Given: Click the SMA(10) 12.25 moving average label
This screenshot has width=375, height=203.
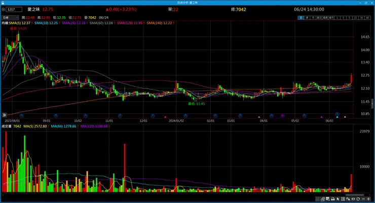Looking at the screenshot, I should point(46,23).
